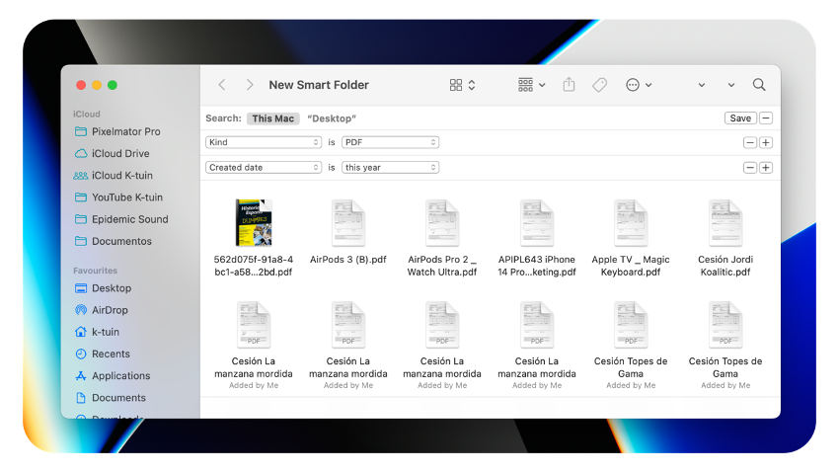
Task: Open the k-tuin home folder
Action: tap(98, 333)
